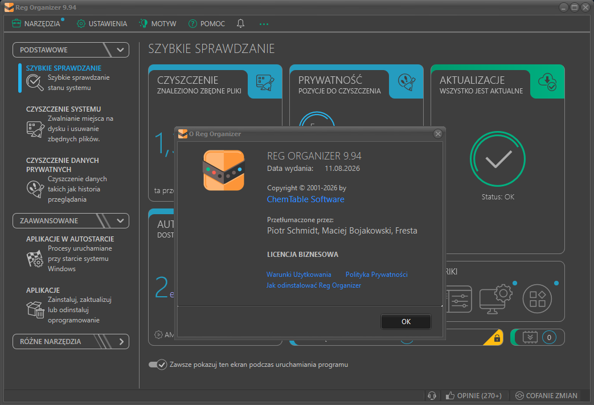Open Czyszczenie systemu sidebar item
Viewport: 594px width, 405px height.
coord(70,124)
